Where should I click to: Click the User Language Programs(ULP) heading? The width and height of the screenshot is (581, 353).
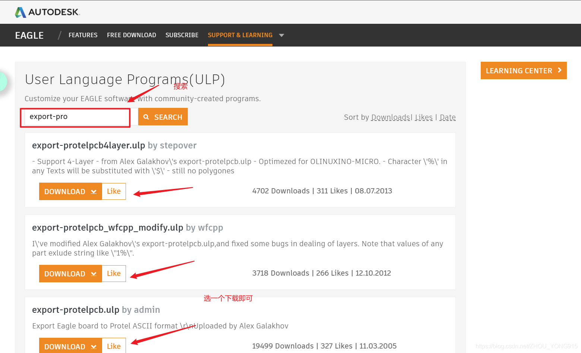coord(125,80)
